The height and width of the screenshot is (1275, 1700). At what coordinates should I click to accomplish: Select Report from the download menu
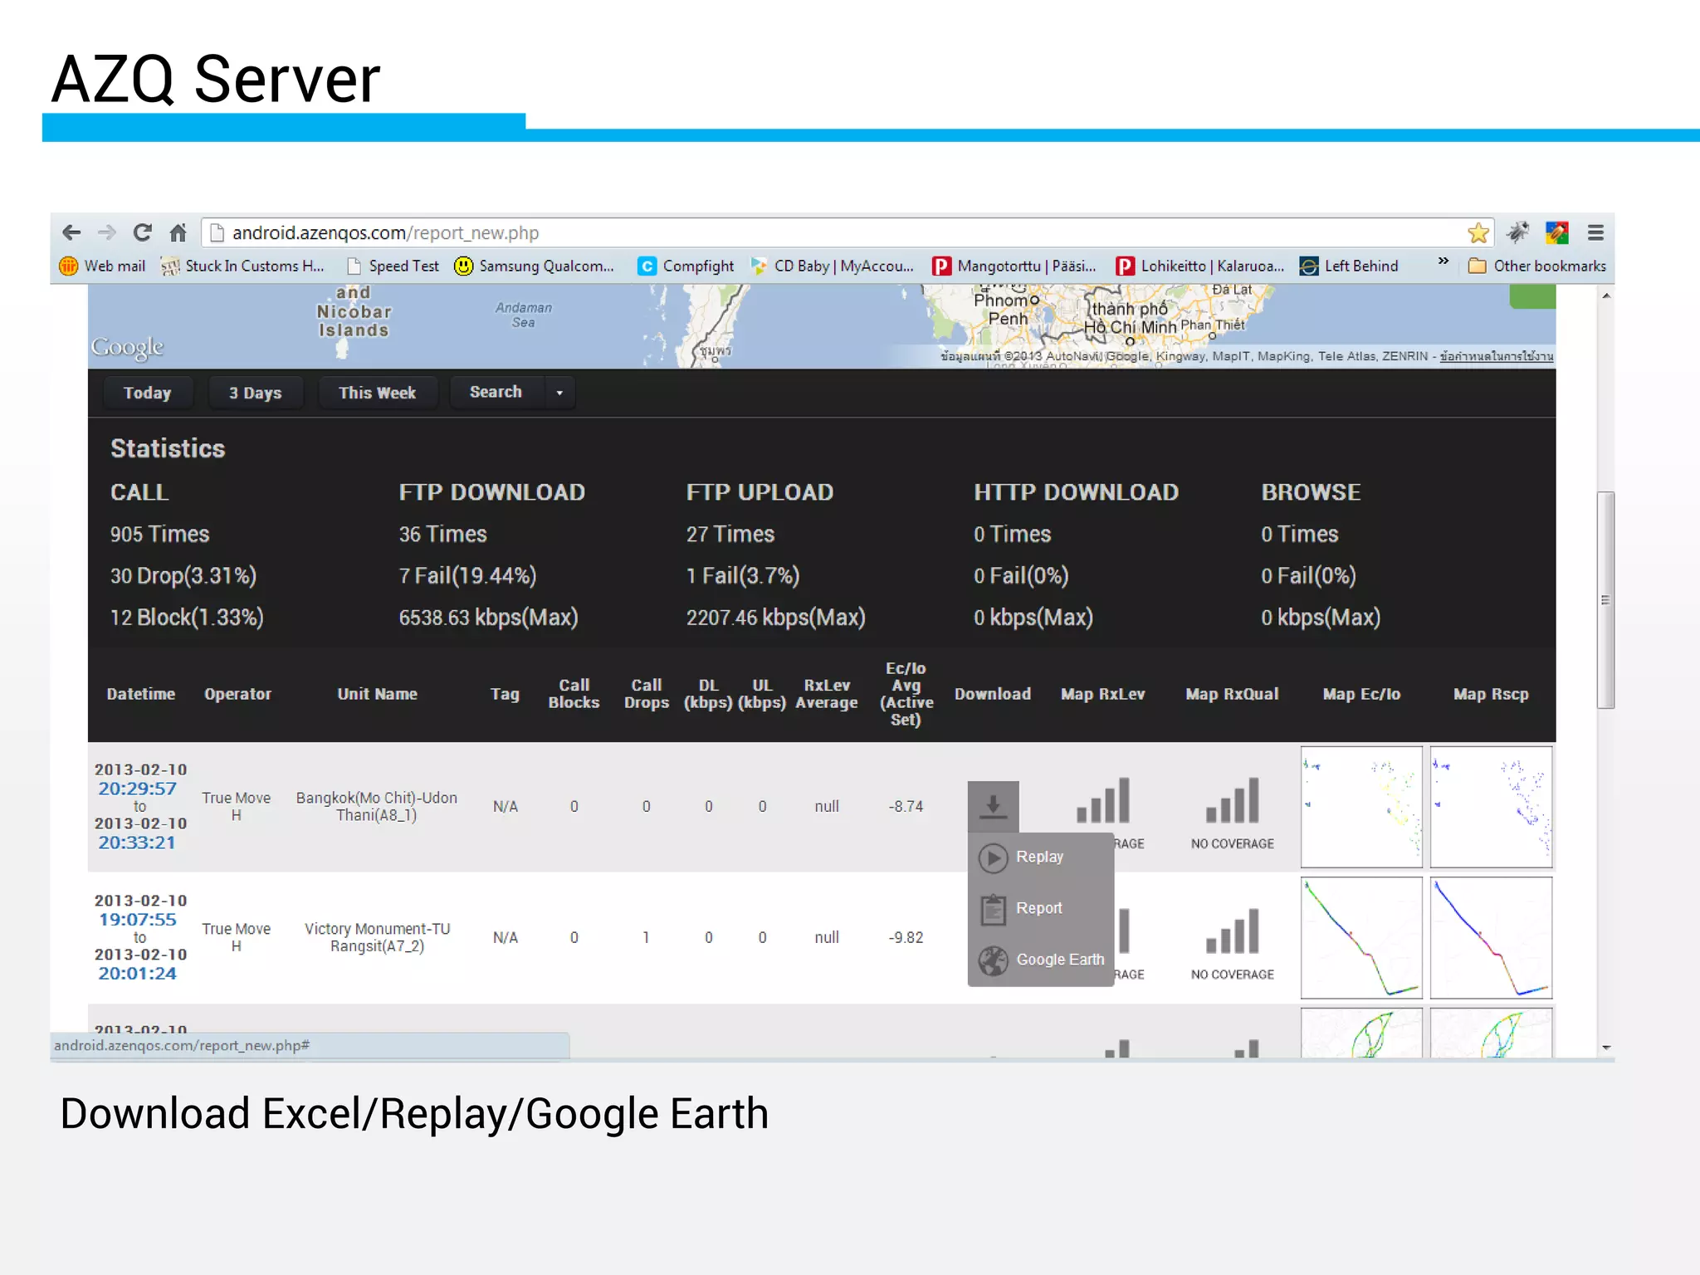1038,908
